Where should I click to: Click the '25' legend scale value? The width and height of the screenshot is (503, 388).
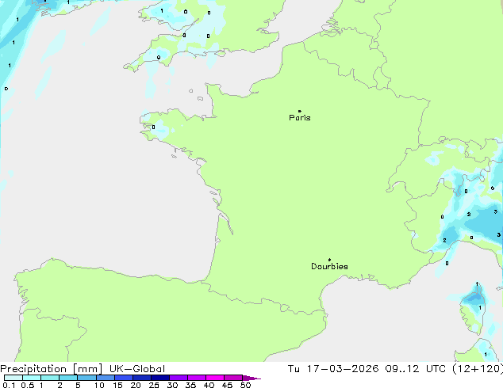(x=154, y=385)
